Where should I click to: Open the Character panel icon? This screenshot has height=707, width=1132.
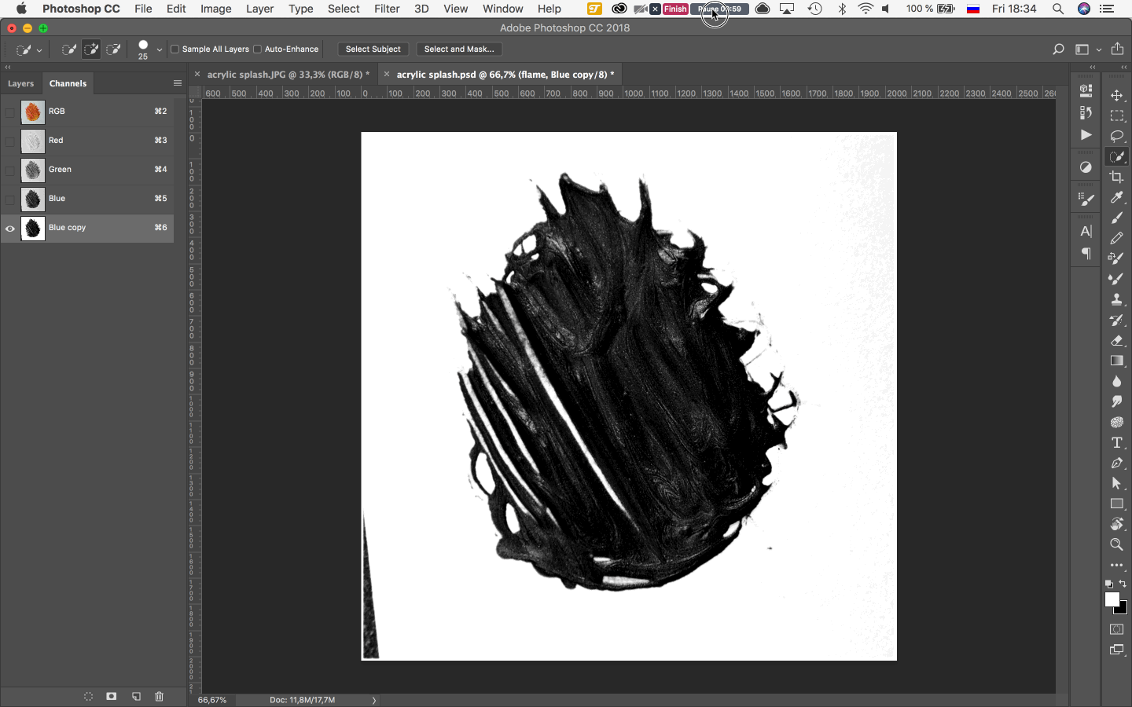1086,232
